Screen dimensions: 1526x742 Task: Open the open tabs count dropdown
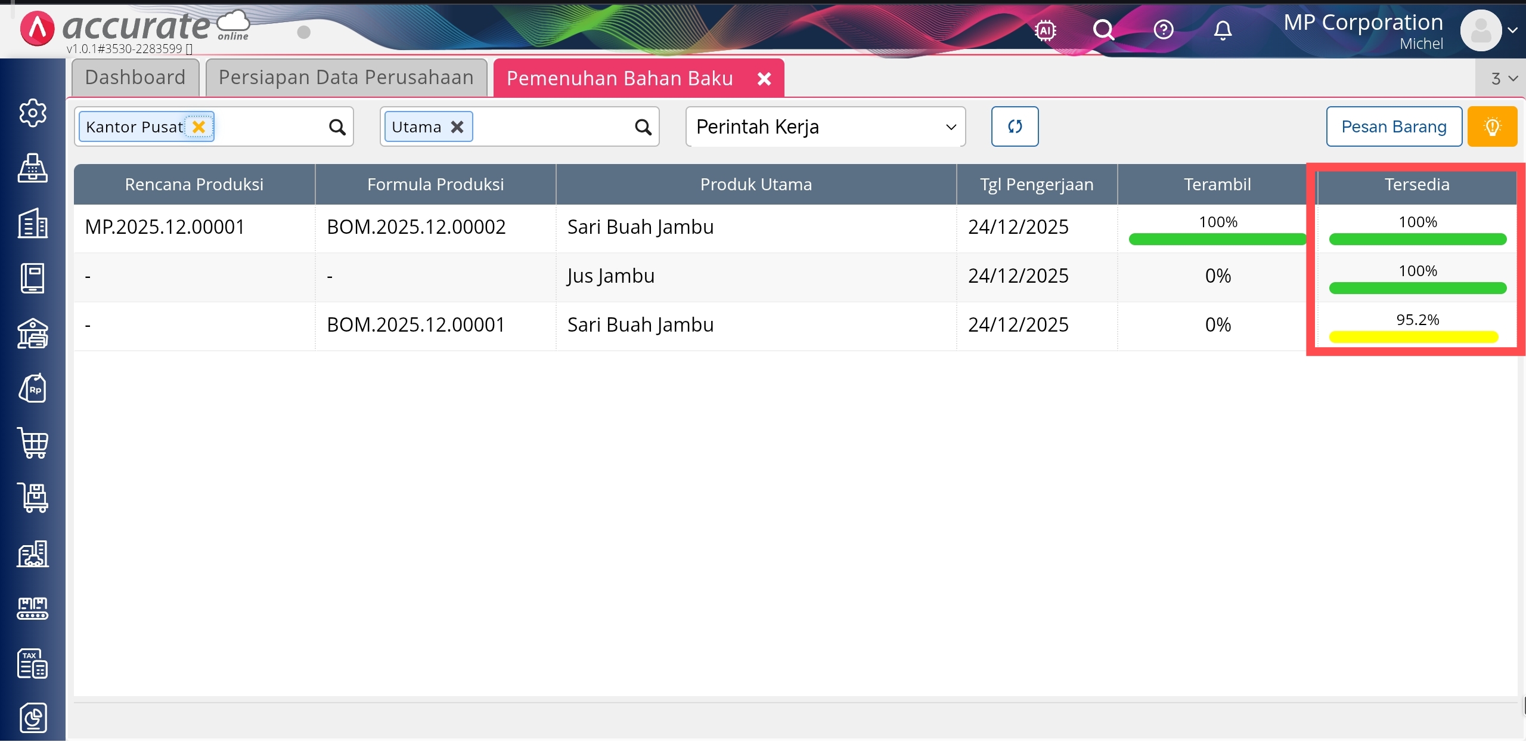pos(1503,79)
